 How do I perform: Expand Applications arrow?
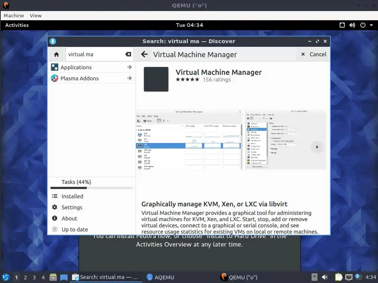[130, 67]
